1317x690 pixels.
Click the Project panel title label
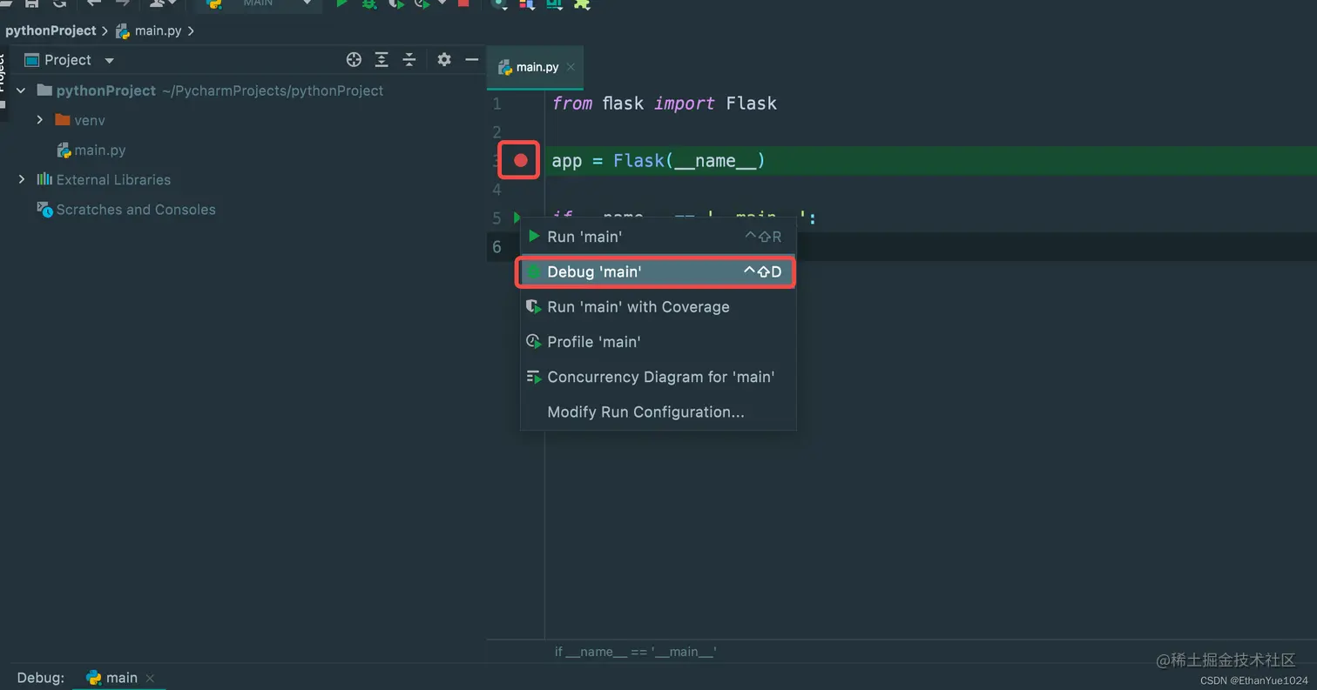click(x=68, y=60)
